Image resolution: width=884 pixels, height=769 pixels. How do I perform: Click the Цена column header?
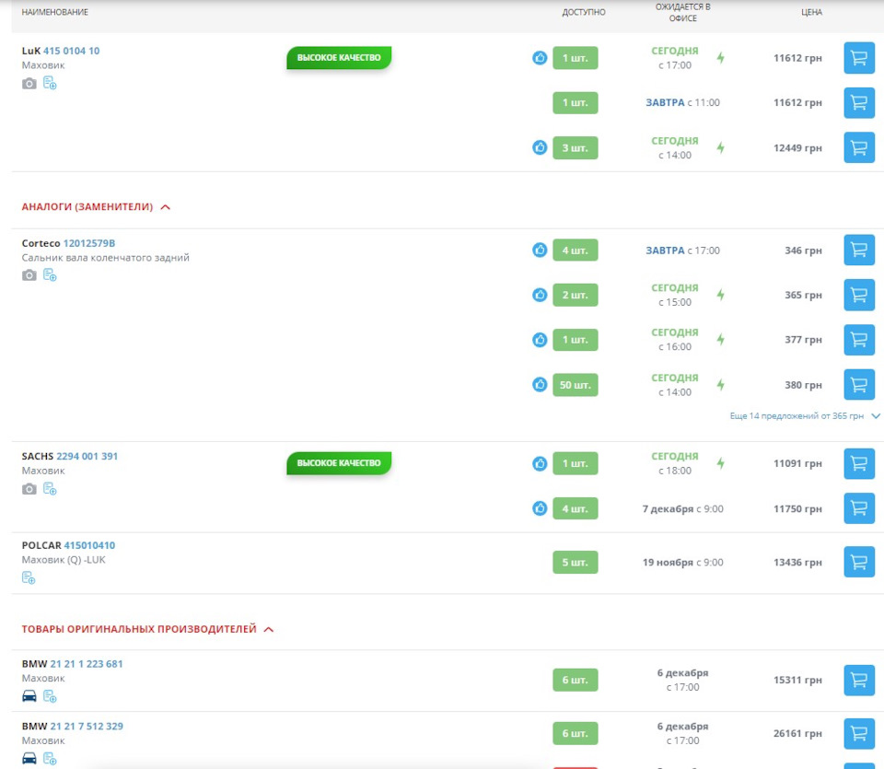(811, 12)
